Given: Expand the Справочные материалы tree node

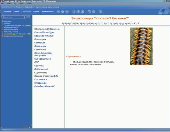Looking at the screenshot, I should pos(2,36).
